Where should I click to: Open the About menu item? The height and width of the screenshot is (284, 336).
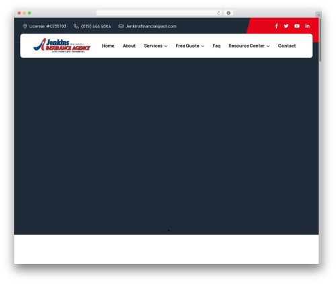[129, 46]
